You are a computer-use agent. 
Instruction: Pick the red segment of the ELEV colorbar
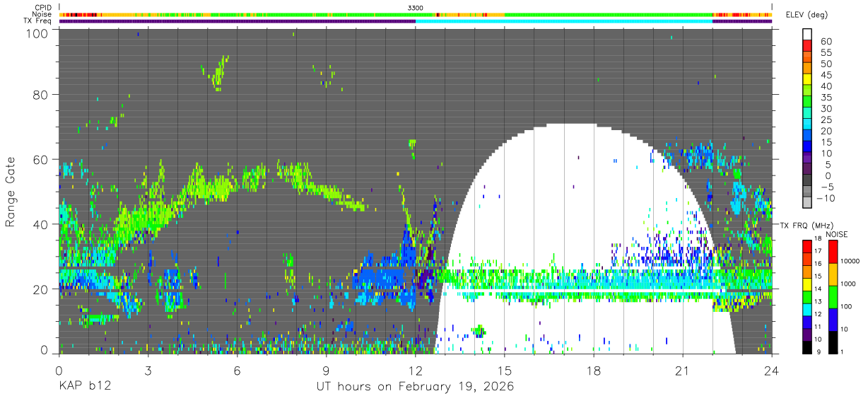807,45
